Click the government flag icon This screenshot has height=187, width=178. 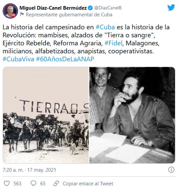point(22,14)
